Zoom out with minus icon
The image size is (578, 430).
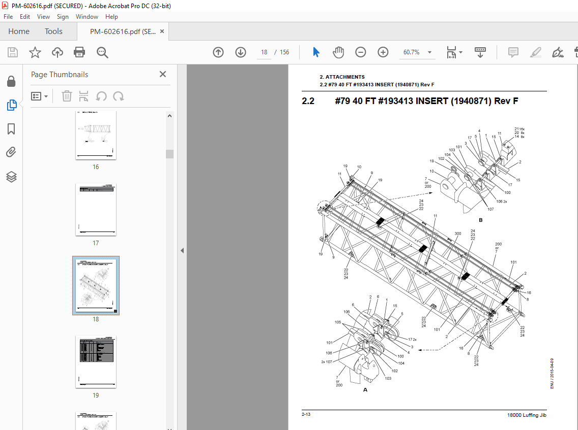361,52
